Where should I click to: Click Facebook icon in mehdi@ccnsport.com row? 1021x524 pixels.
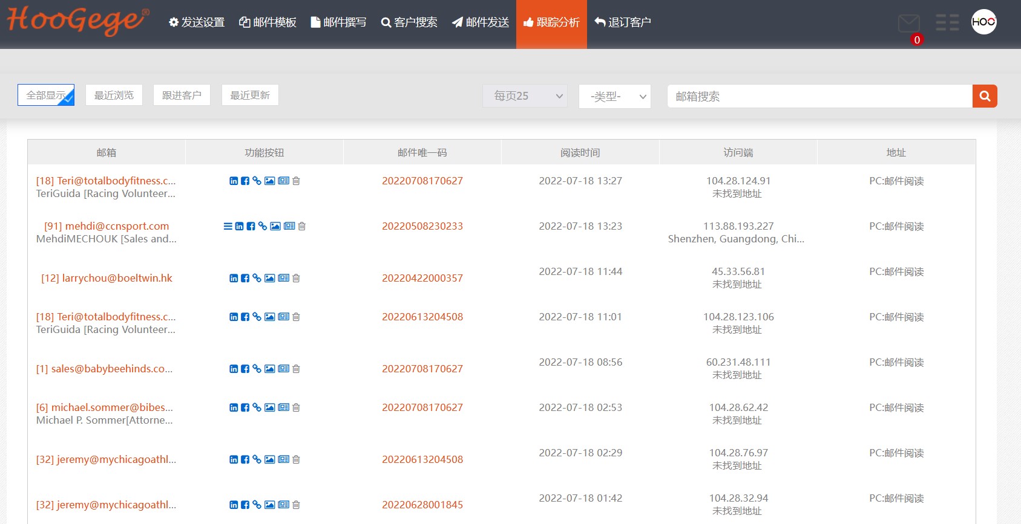(251, 226)
